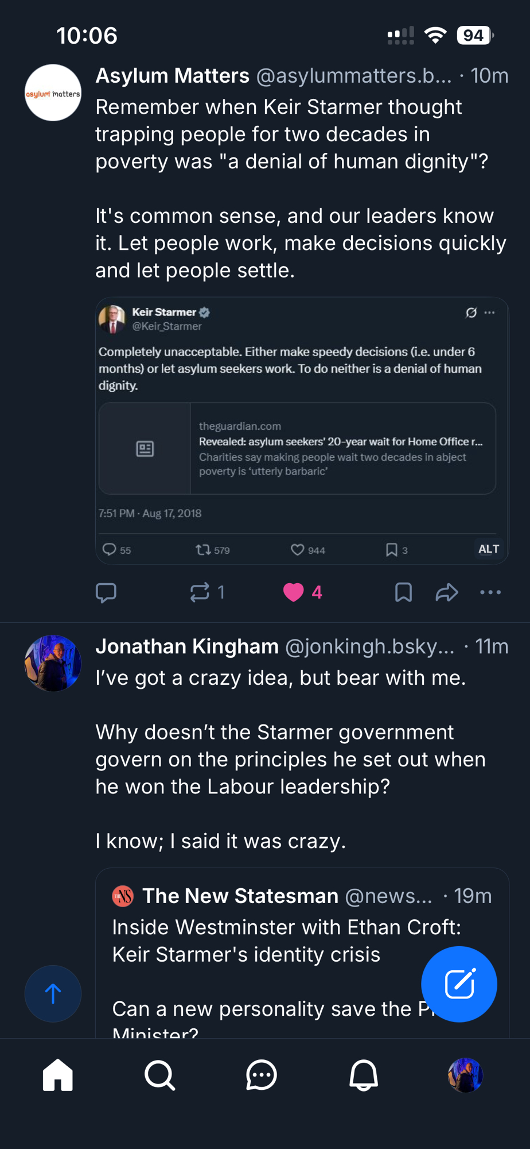
Task: Open more options for Asylum Matters post
Action: click(490, 592)
